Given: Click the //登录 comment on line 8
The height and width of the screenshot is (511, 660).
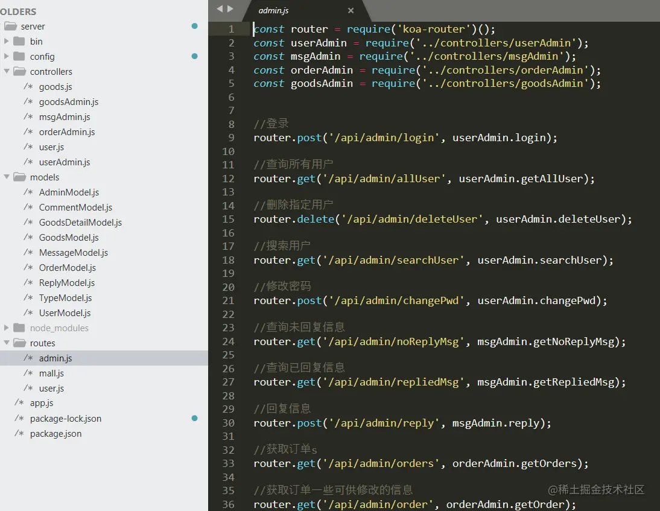Looking at the screenshot, I should tap(271, 124).
